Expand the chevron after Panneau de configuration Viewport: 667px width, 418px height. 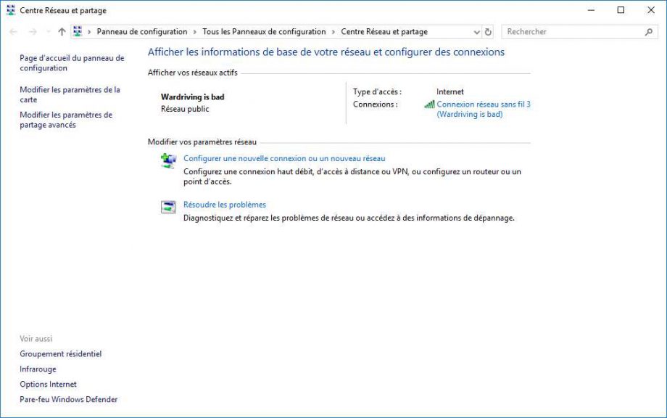(194, 32)
